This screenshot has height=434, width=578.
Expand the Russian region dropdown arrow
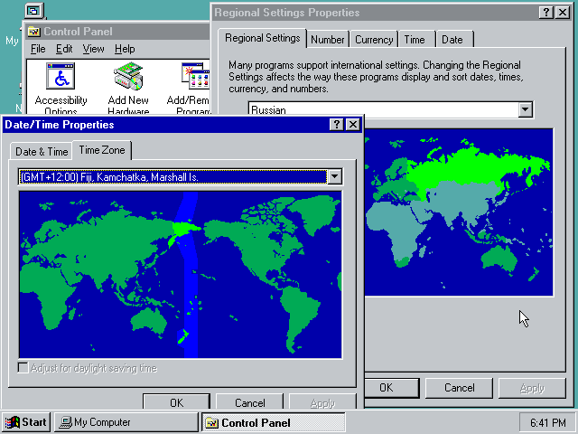tap(526, 109)
